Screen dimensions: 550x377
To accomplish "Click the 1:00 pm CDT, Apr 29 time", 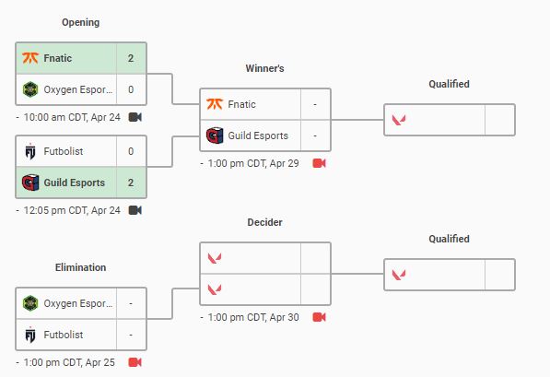I will click(253, 163).
